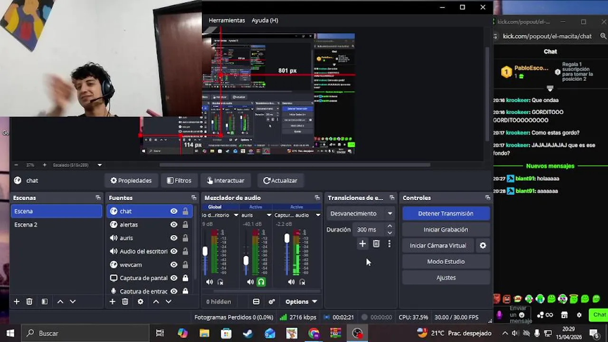The height and width of the screenshot is (342, 608).
Task: Open Filtros for selected source
Action: pos(179,180)
